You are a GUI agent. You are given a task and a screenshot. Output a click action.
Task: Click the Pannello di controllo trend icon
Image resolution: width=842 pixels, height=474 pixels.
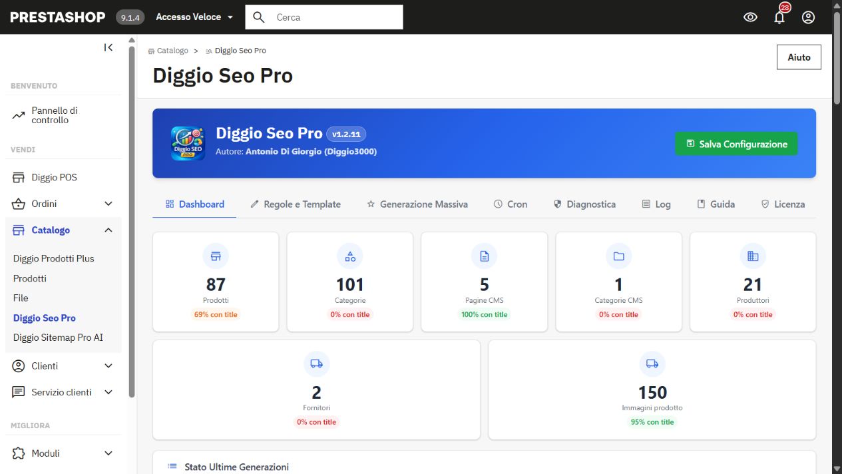pos(19,116)
